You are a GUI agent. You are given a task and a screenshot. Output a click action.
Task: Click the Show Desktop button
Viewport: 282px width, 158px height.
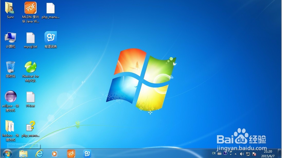[279, 153]
